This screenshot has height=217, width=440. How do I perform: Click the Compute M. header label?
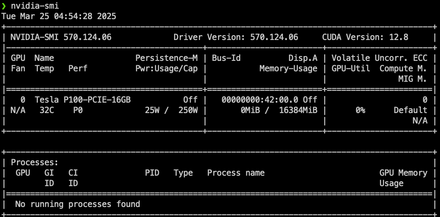403,68
